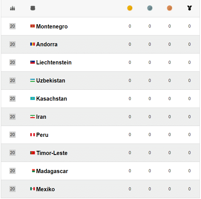Click Liechtenstein's gold medal count
Image resolution: width=201 pixels, height=199 pixels.
(130, 62)
